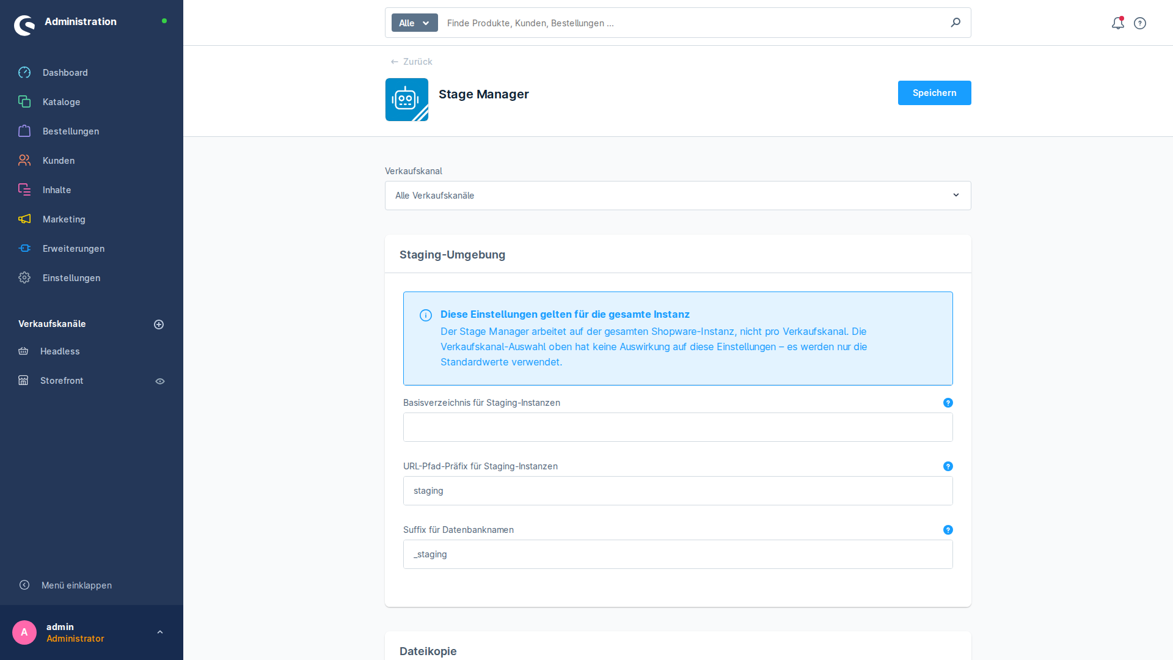Click the Inhalte icon in sidebar
The height and width of the screenshot is (660, 1173).
click(24, 190)
